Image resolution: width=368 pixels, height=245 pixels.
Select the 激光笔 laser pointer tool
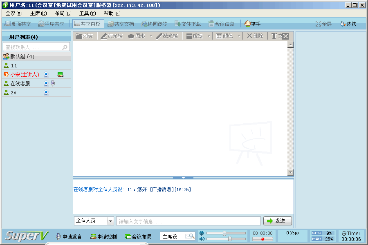click(167, 36)
